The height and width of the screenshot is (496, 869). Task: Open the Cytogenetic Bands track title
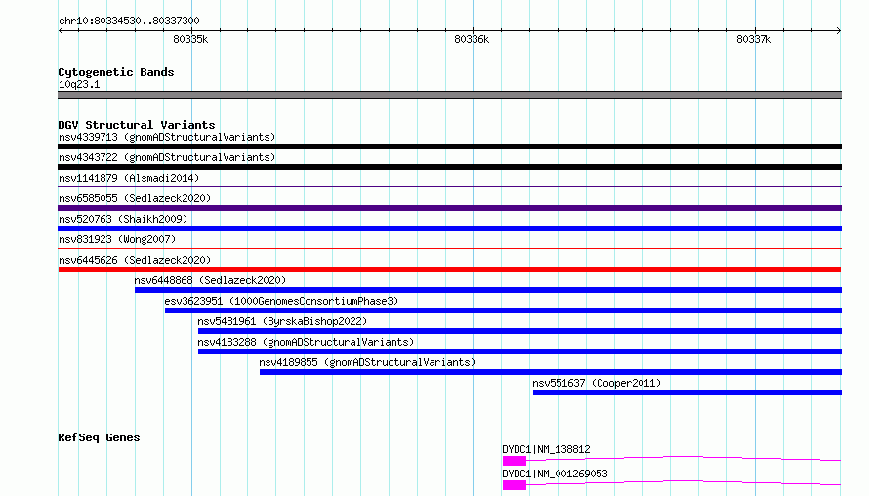click(116, 72)
